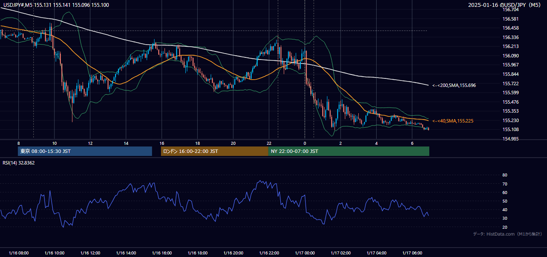The image size is (547, 257).
Task: Click price axis value 156.336
Action: [x=510, y=37]
